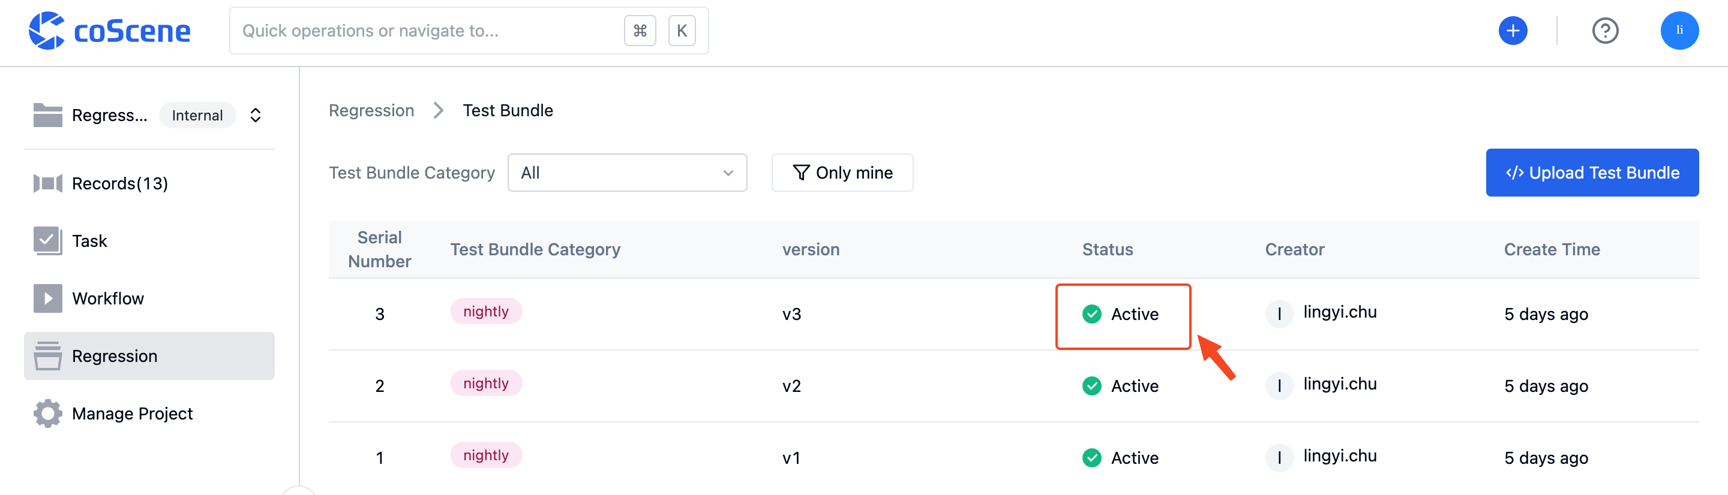Click version column header

click(x=811, y=249)
